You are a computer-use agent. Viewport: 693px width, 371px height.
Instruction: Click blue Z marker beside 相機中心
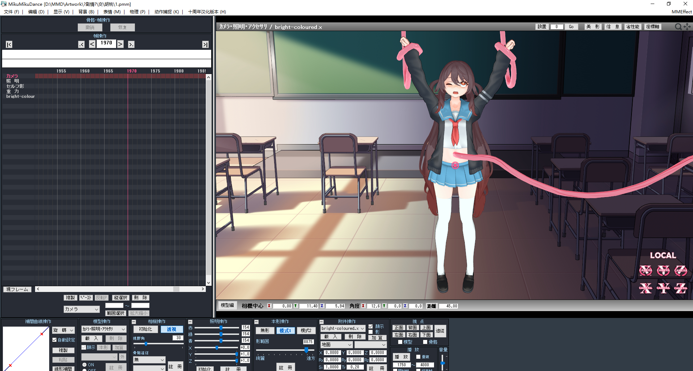pos(322,306)
